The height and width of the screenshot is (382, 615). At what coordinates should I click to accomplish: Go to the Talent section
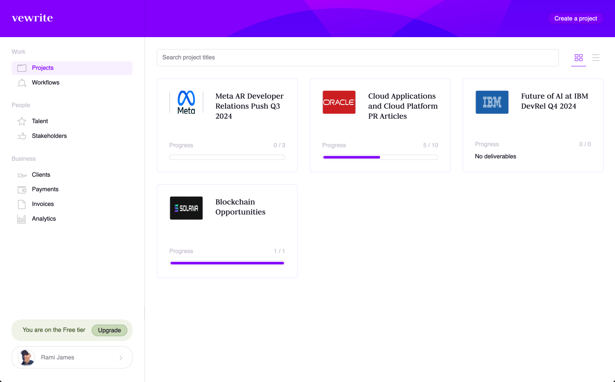coord(72,121)
